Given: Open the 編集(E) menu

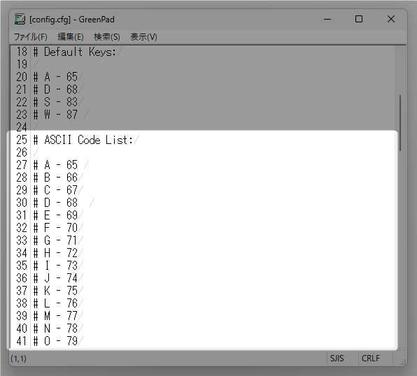Looking at the screenshot, I should pos(71,37).
